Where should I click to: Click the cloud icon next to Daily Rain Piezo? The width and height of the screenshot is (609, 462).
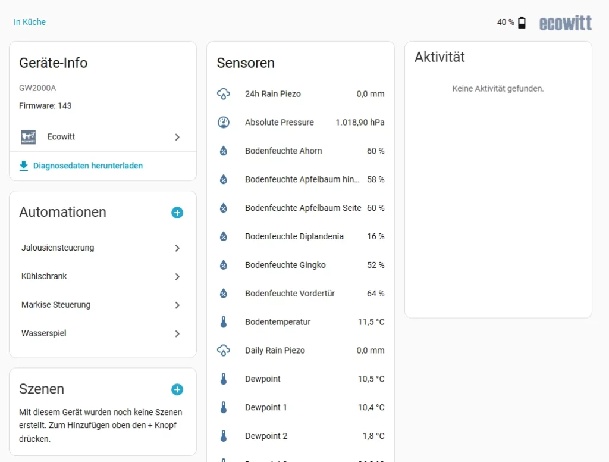point(224,351)
